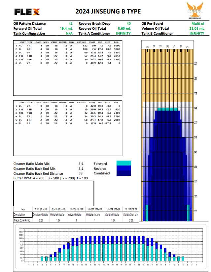Click the 2850 T.OIL cell
The image size is (211, 272).
tap(117, 56)
